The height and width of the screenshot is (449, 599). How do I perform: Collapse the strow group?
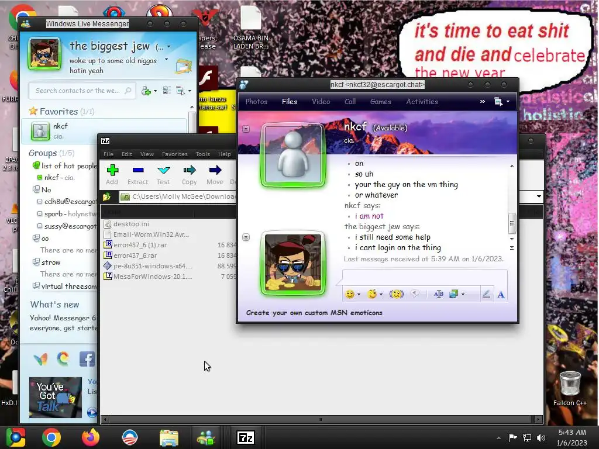[36, 262]
